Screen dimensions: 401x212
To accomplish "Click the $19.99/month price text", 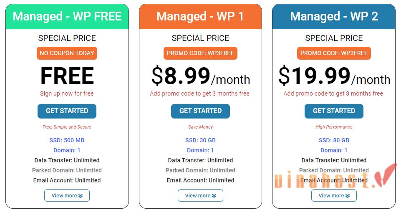I will point(334,77).
